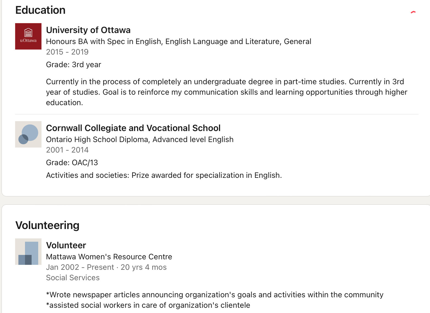
Task: Click the Mattawa Women's Resource Centre name
Action: pyautogui.click(x=109, y=257)
